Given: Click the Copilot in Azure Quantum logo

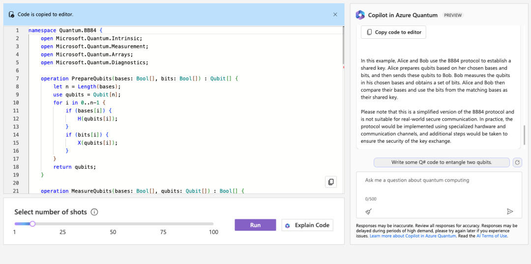Looking at the screenshot, I should (360, 15).
